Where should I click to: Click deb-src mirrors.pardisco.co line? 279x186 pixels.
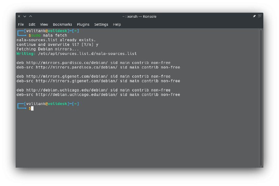[98, 67]
